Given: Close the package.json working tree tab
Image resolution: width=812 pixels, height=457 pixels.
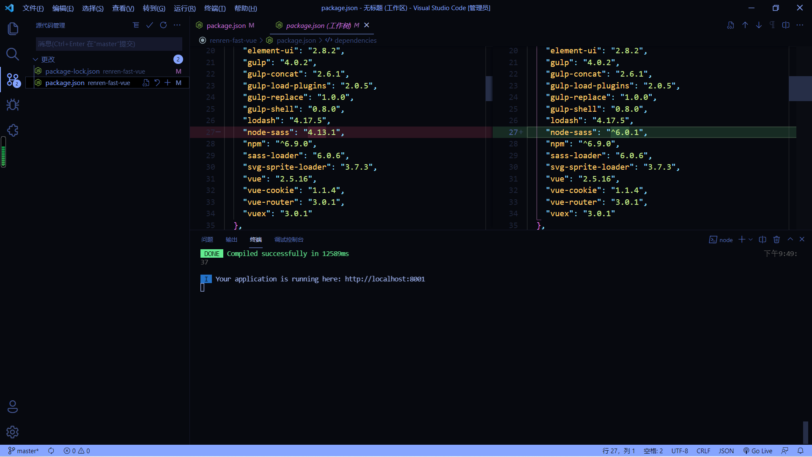Looking at the screenshot, I should click(367, 25).
